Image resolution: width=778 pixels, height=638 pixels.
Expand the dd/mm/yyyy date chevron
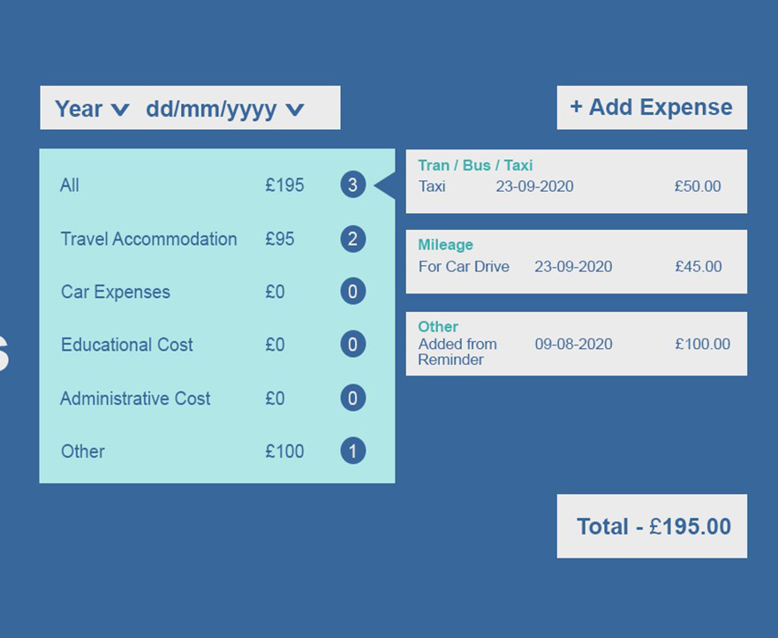point(295,110)
